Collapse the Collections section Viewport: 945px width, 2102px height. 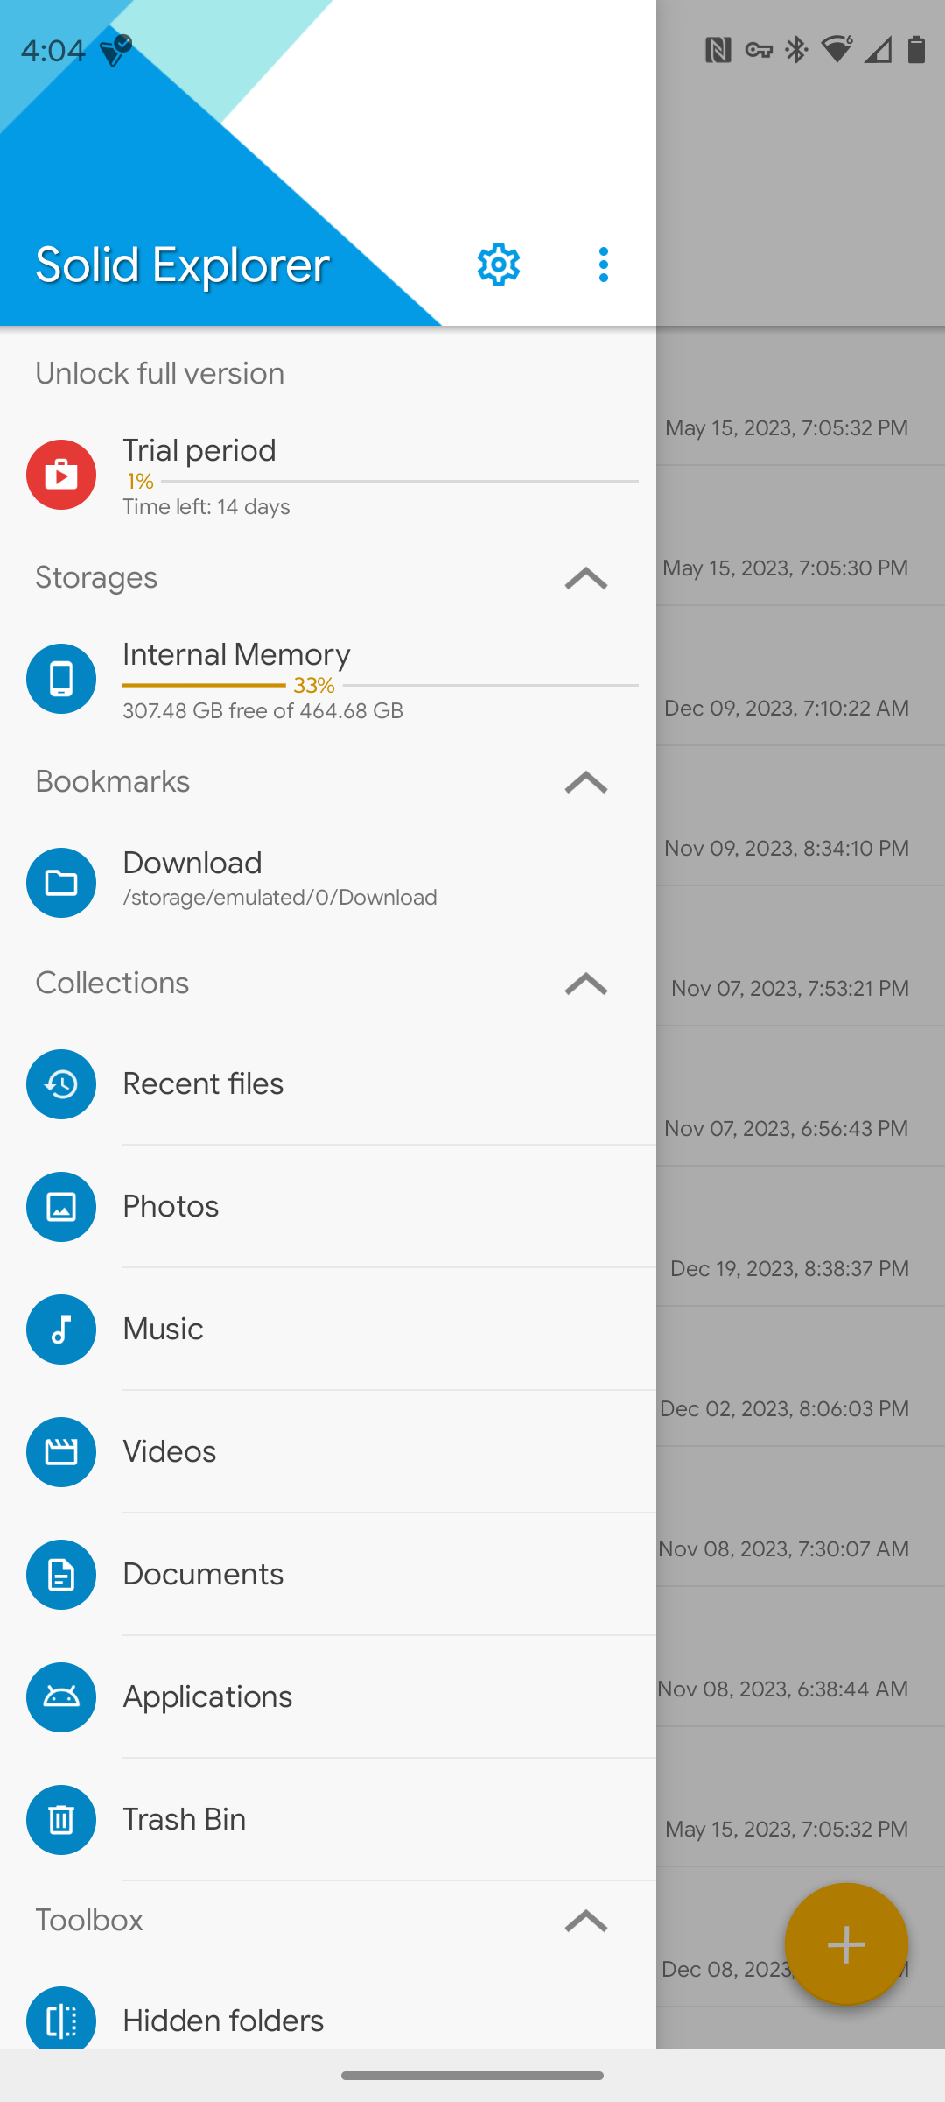click(585, 984)
